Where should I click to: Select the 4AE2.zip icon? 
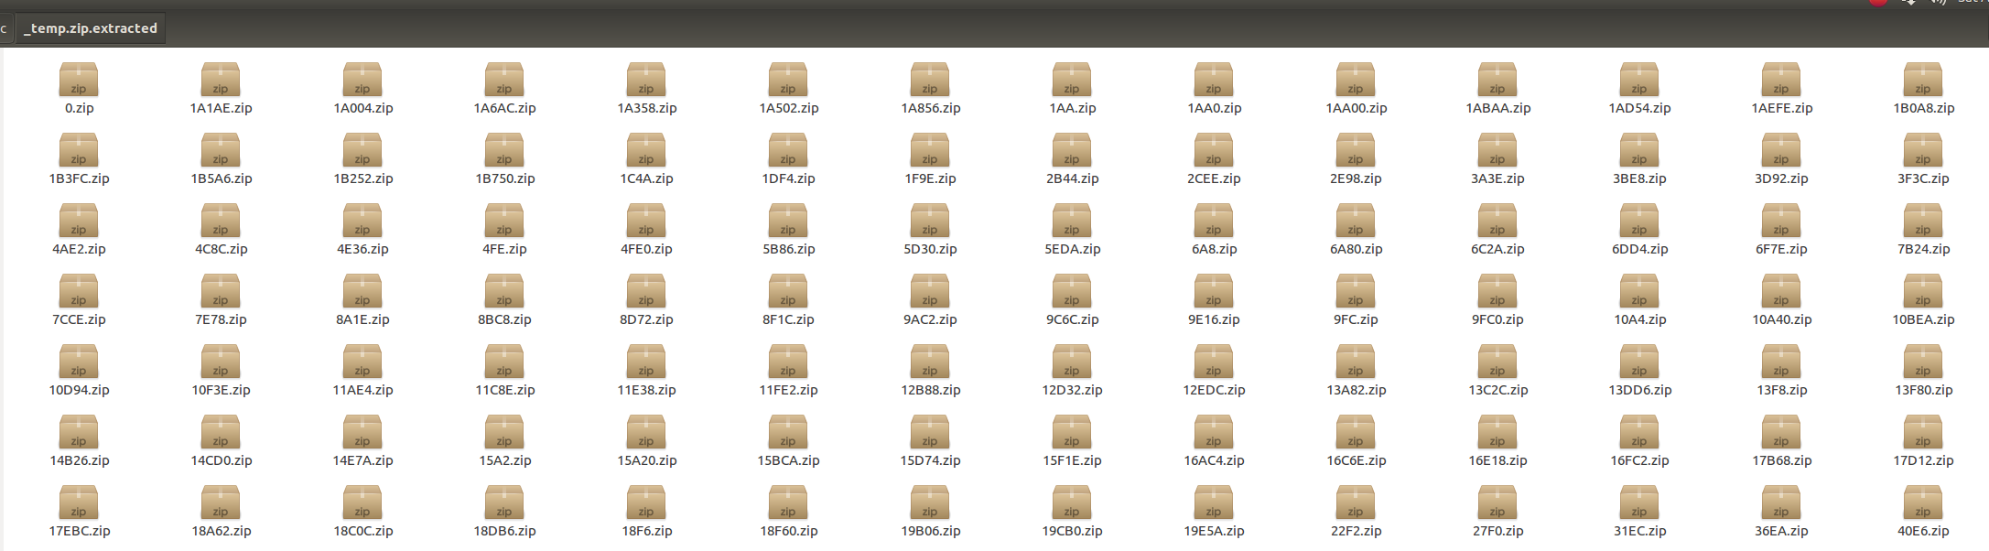[x=79, y=221]
